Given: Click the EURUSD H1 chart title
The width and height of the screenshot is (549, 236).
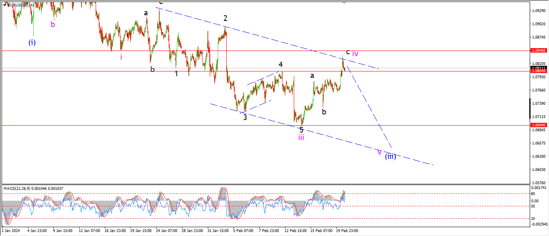Looking at the screenshot, I should [x=21, y=5].
